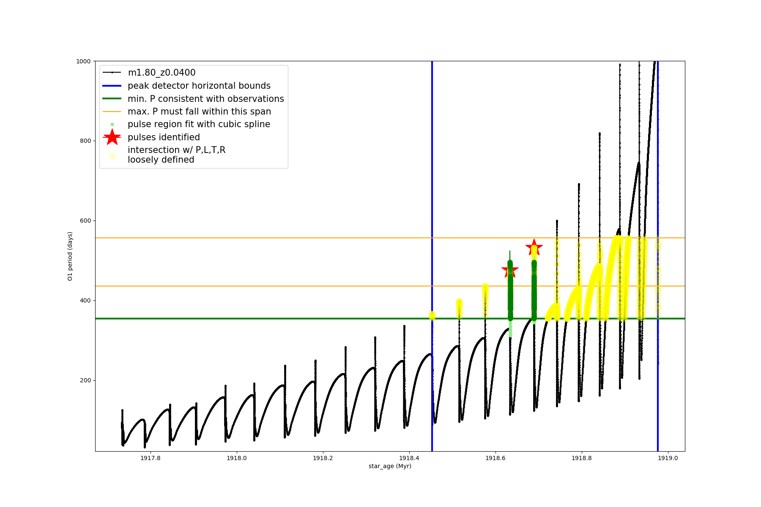Click the black line sample for m1.80_z0.0400

tap(112, 73)
